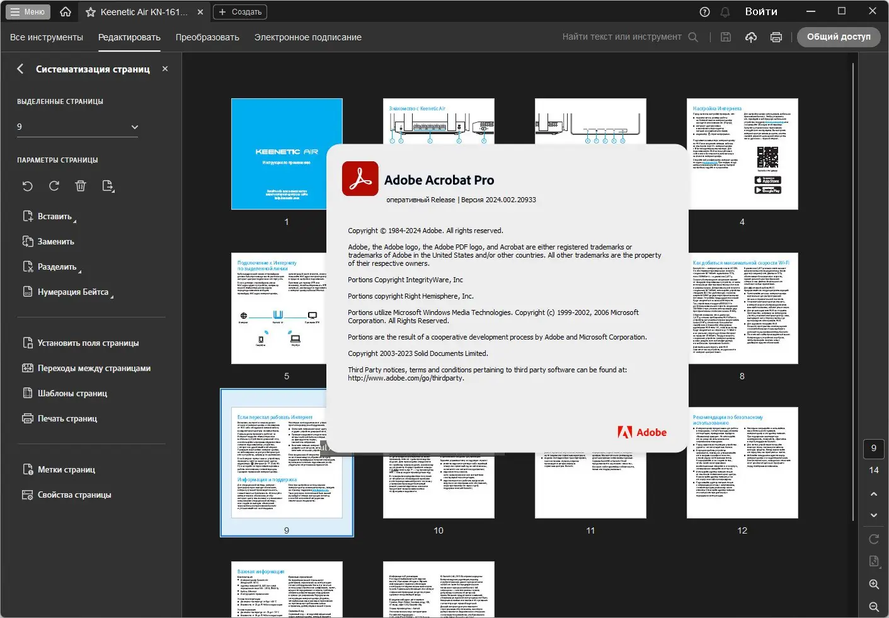
Task: Go to next page with down chevron
Action: [x=874, y=515]
